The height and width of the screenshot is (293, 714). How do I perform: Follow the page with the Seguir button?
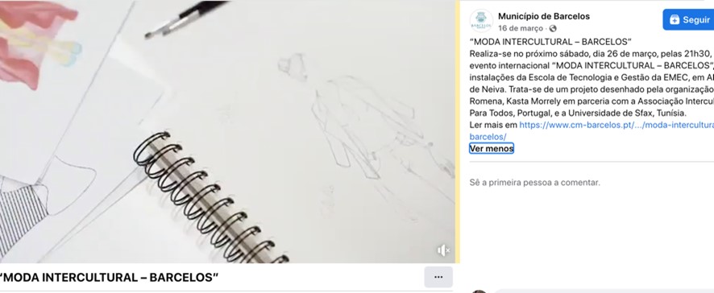click(688, 19)
